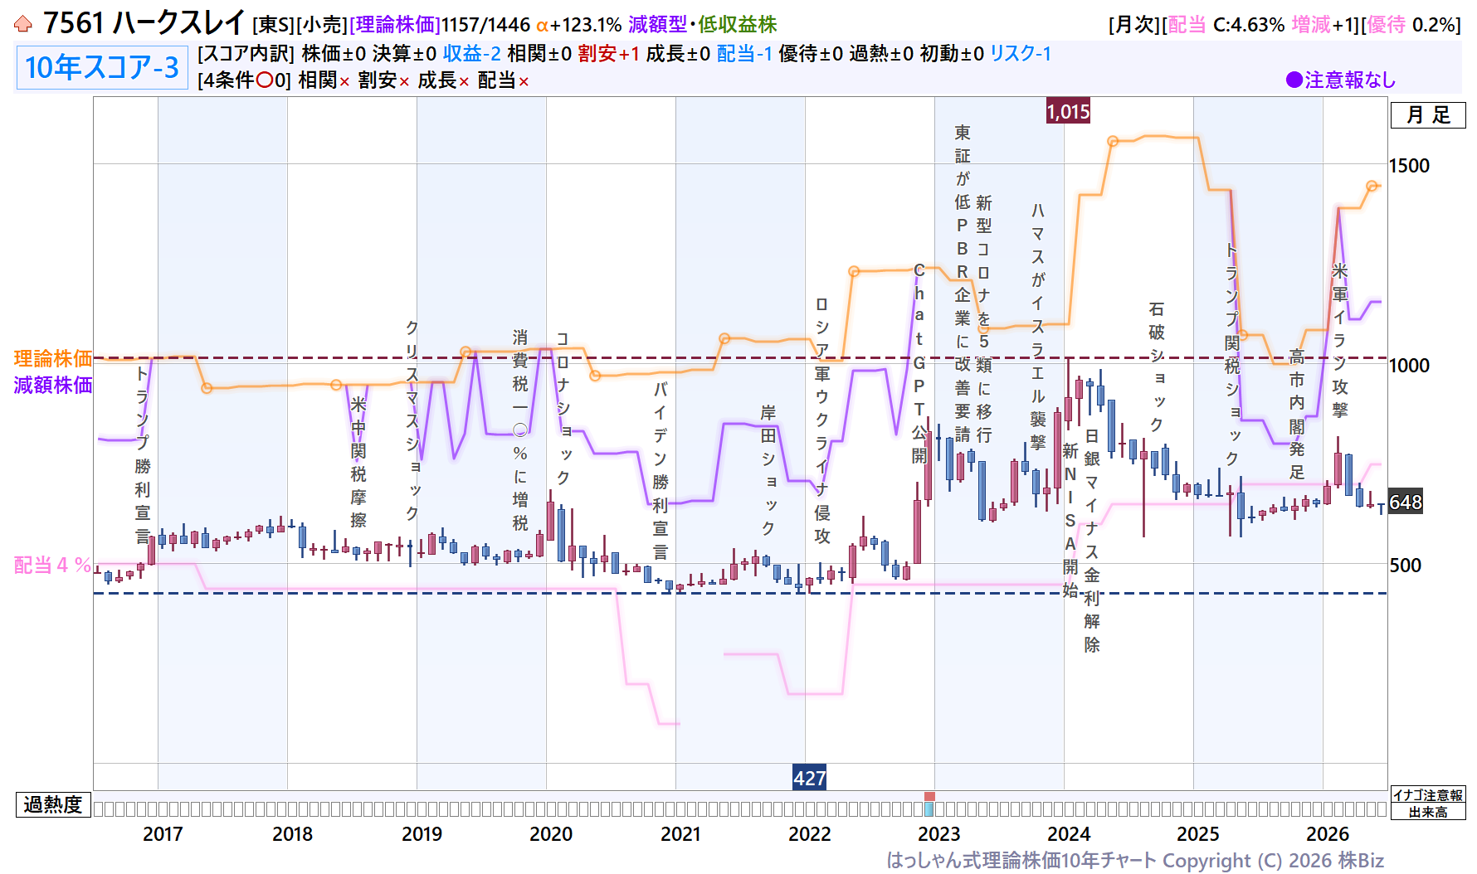Click the 配当× condition
Image resolution: width=1477 pixels, height=874 pixels.
pos(504,80)
